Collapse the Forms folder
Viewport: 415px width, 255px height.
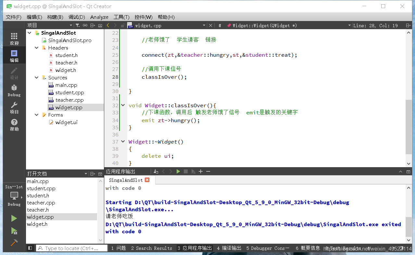pyautogui.click(x=37, y=115)
